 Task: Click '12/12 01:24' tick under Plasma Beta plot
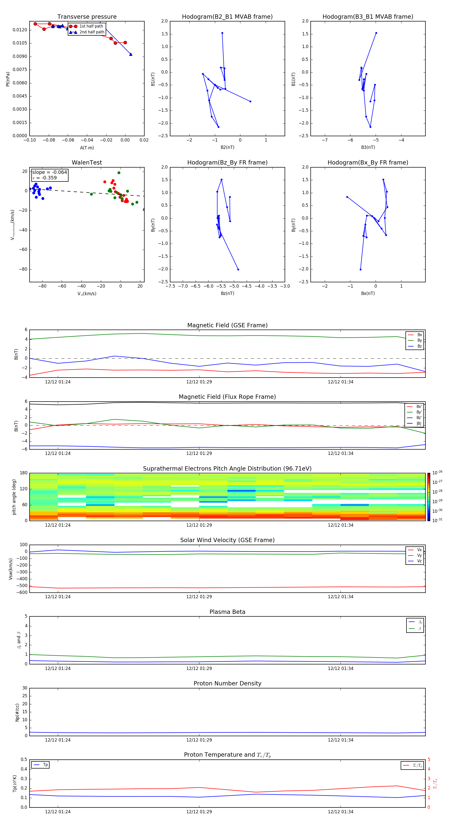pyautogui.click(x=58, y=668)
